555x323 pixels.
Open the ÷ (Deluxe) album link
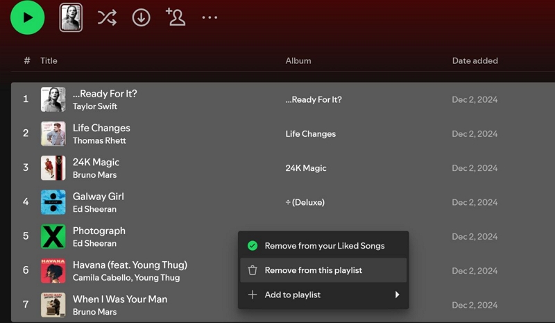[305, 202]
